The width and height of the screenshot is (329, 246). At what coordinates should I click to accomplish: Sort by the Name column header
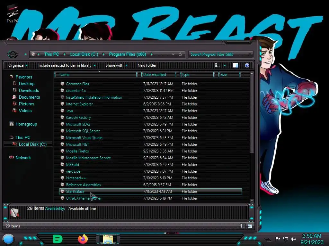click(95, 74)
